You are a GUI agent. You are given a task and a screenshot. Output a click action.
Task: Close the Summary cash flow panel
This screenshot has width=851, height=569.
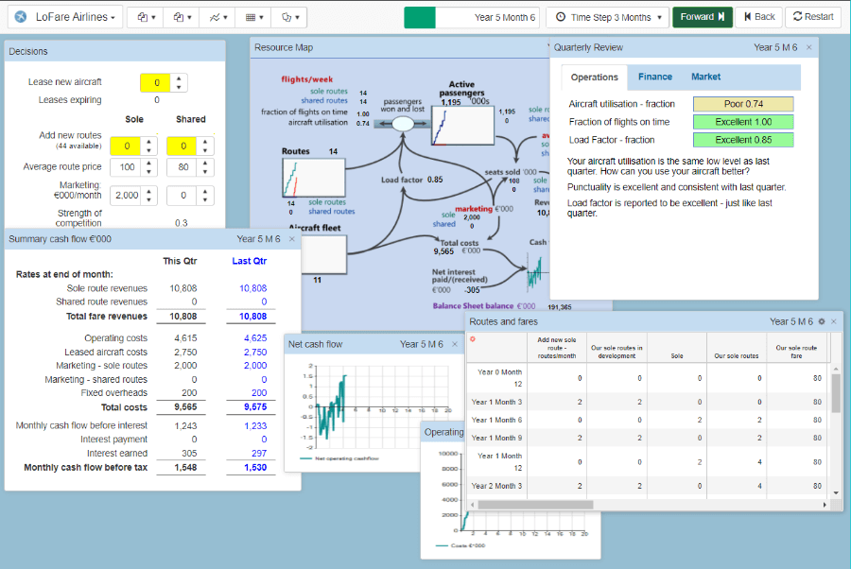point(291,239)
